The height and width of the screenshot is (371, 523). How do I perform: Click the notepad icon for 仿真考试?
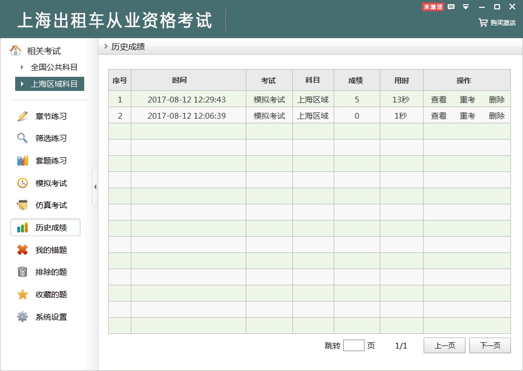(x=22, y=205)
